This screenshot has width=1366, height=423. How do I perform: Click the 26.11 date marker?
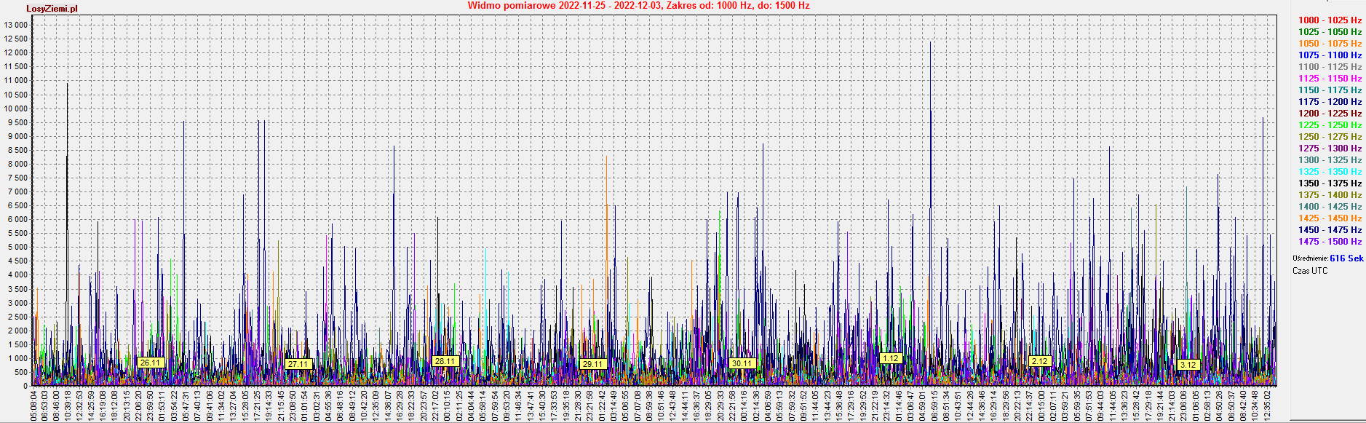click(150, 363)
